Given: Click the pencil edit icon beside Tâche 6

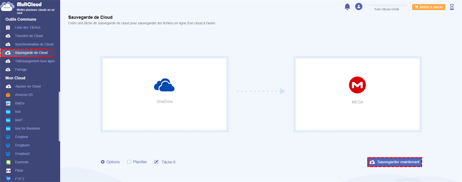Looking at the screenshot, I should [156, 162].
